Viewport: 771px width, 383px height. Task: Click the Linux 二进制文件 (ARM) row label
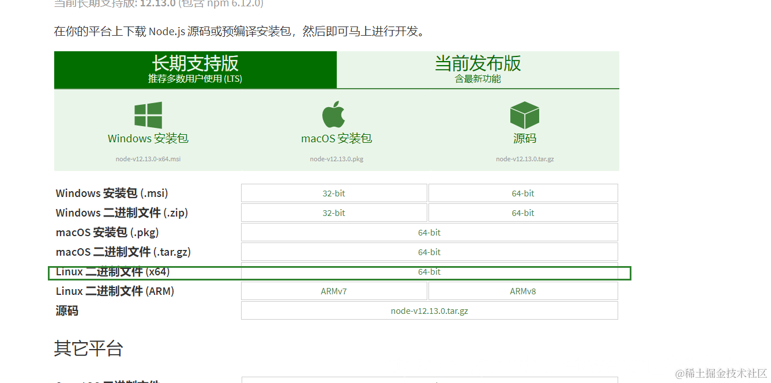[x=115, y=291]
